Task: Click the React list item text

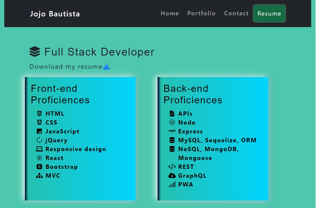Action: pos(54,158)
